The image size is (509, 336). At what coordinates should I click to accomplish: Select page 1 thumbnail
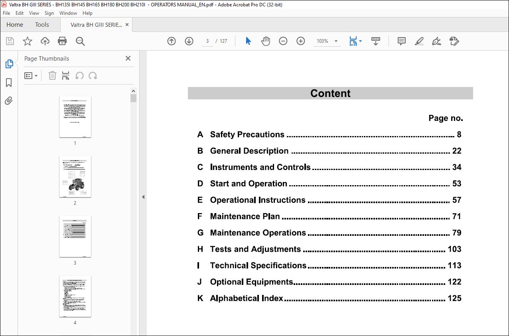point(75,117)
